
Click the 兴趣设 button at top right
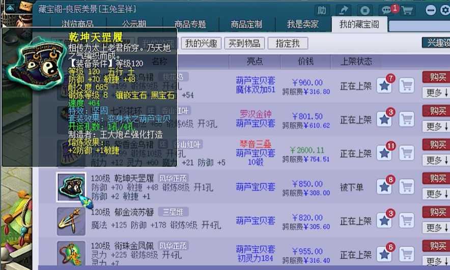[436, 43]
